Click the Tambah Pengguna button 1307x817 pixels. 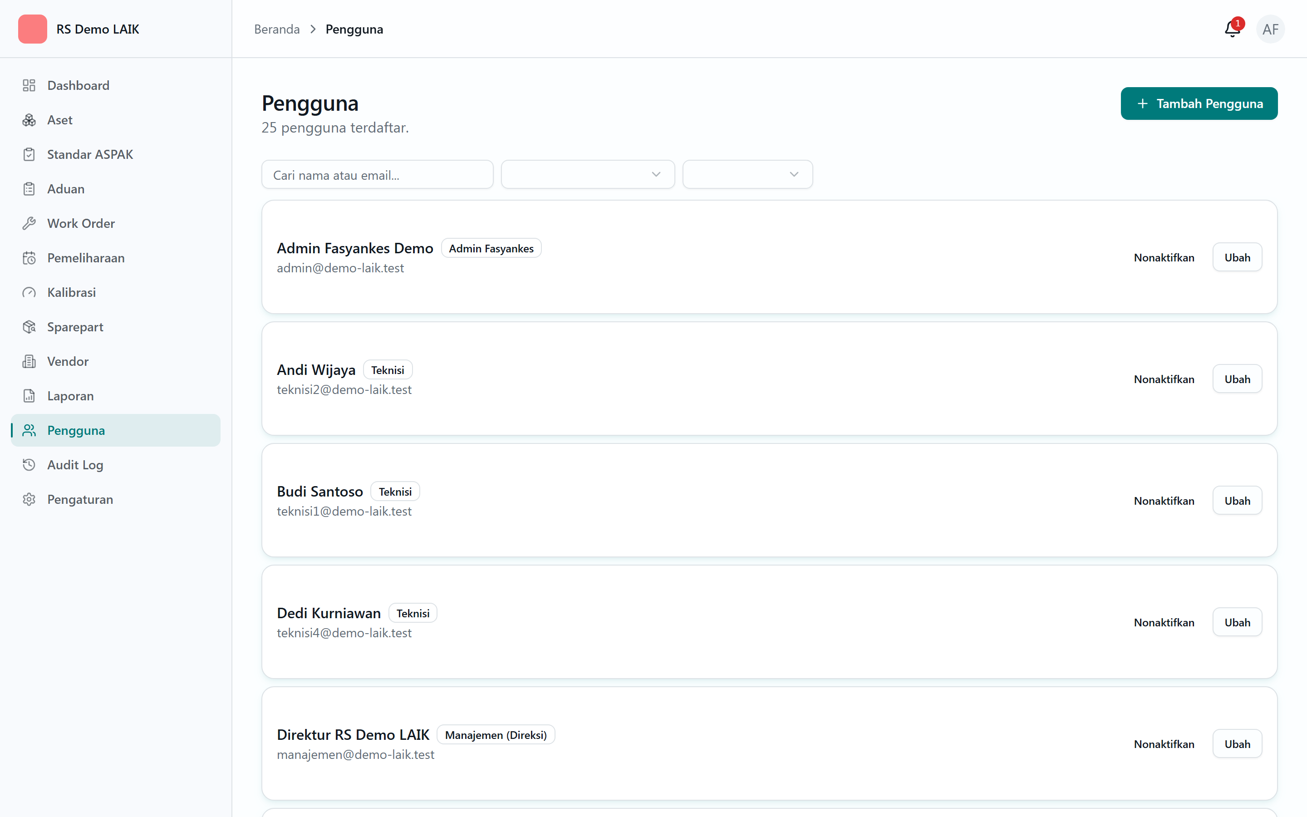[1199, 104]
